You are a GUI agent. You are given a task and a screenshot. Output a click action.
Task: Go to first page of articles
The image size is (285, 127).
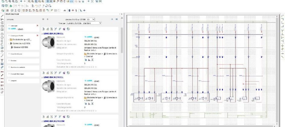(x=43, y=19)
